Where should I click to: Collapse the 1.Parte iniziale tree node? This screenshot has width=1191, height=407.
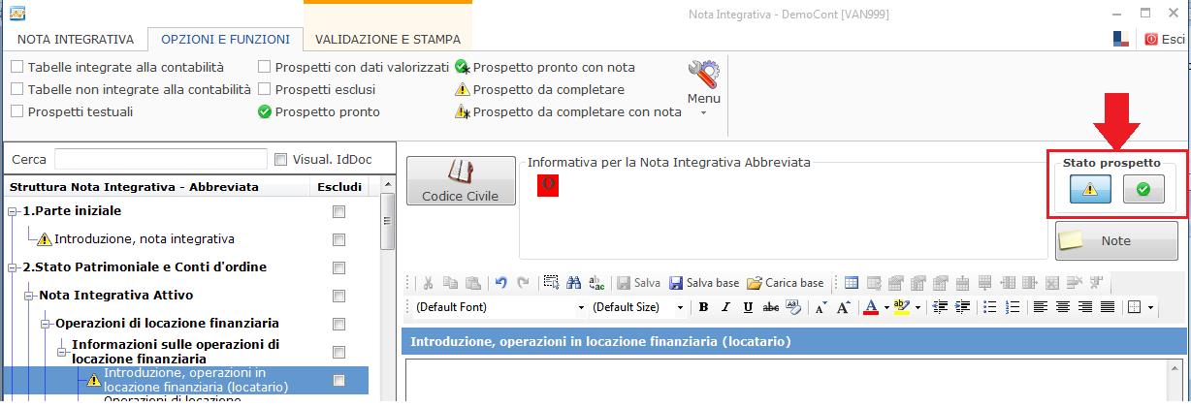(13, 211)
